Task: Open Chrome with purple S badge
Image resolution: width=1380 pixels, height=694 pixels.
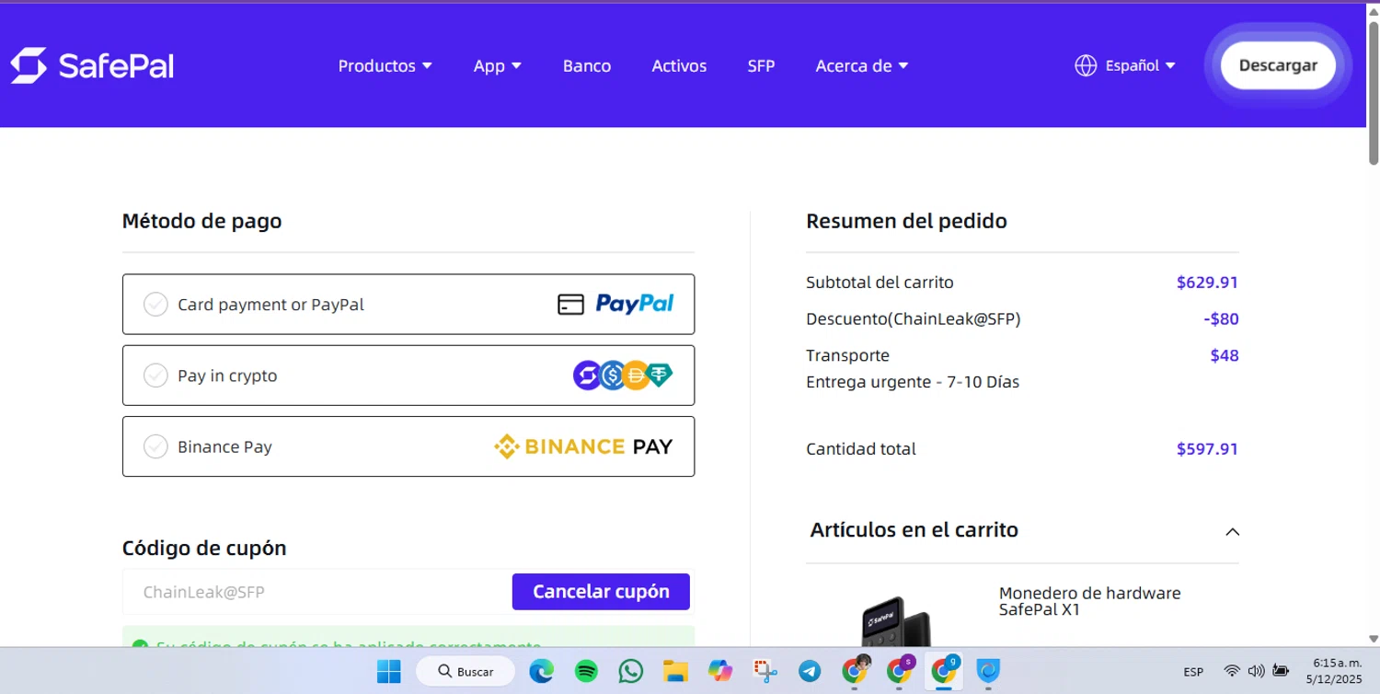Action: click(x=900, y=671)
